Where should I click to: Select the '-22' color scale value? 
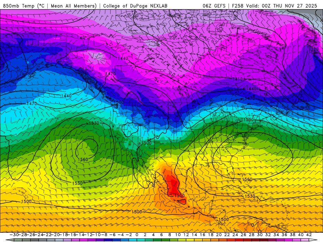click(47, 235)
